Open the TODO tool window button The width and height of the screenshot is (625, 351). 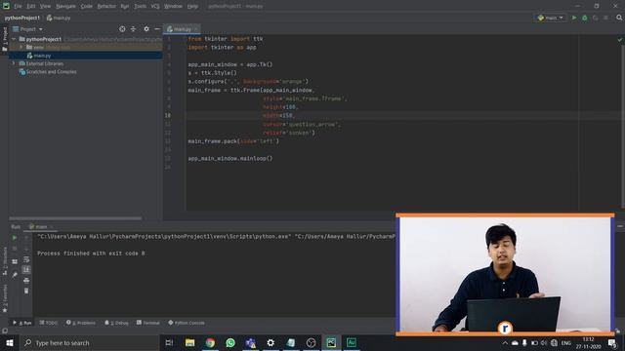49,323
